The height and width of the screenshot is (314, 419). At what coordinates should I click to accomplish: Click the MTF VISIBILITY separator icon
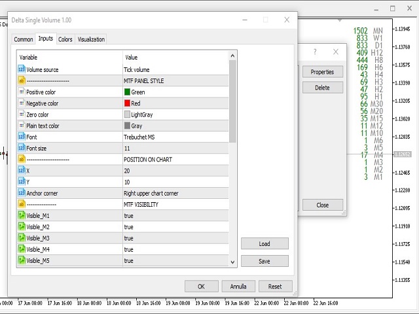pyautogui.click(x=22, y=204)
